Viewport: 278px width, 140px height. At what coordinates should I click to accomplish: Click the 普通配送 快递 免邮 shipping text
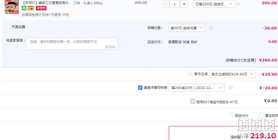tap(183, 42)
